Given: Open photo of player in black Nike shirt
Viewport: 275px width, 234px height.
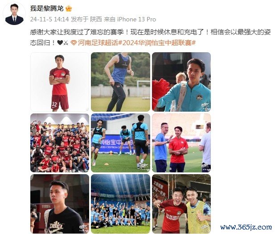Looking at the screenshot, I should pyautogui.click(x=60, y=204).
